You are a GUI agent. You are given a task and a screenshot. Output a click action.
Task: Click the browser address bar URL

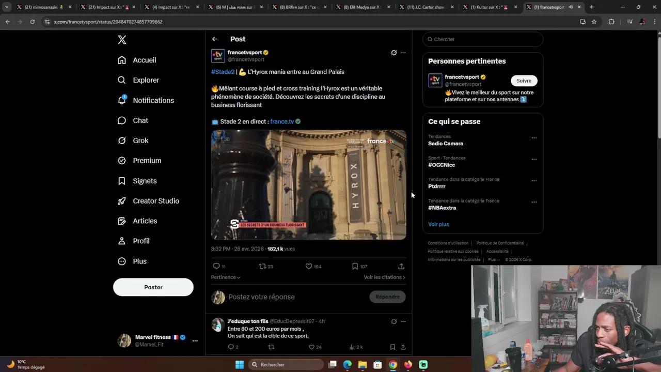[x=108, y=22]
